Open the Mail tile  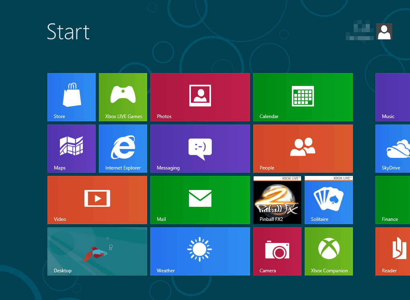tap(200, 200)
